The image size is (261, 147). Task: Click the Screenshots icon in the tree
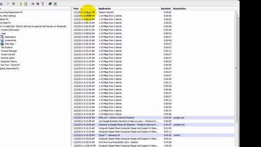[2, 40]
